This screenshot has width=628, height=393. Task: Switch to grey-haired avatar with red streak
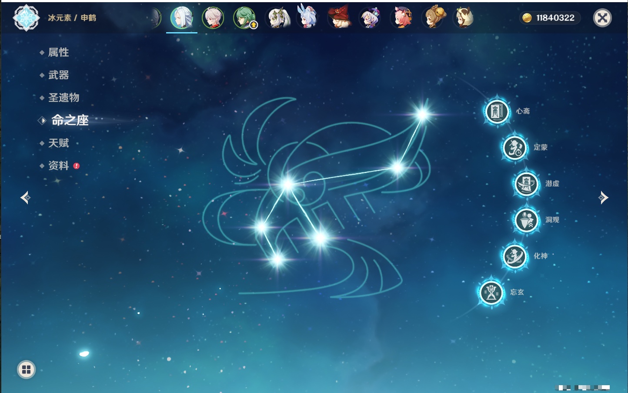pos(213,18)
